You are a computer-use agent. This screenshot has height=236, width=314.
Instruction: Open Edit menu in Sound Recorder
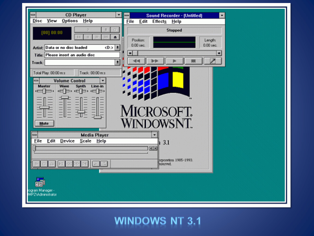coord(143,21)
